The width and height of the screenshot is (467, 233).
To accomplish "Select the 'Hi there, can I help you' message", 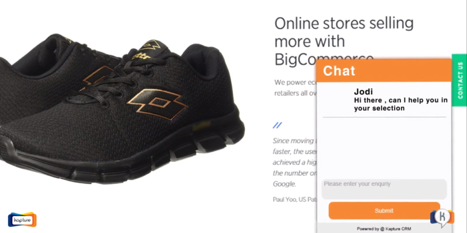I will (x=400, y=104).
